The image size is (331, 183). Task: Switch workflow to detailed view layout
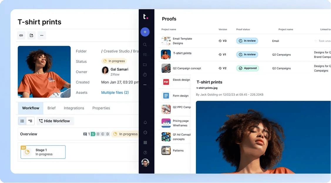coord(30,121)
